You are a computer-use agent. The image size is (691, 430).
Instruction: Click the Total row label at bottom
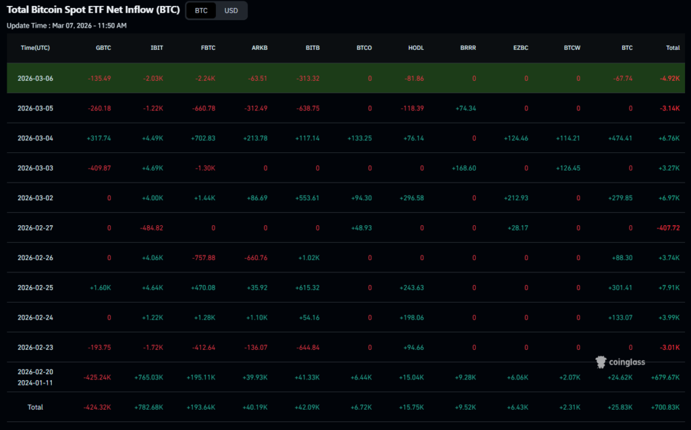coord(35,407)
